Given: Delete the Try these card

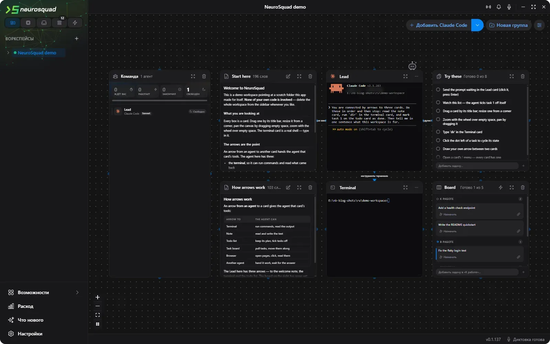Looking at the screenshot, I should [522, 76].
